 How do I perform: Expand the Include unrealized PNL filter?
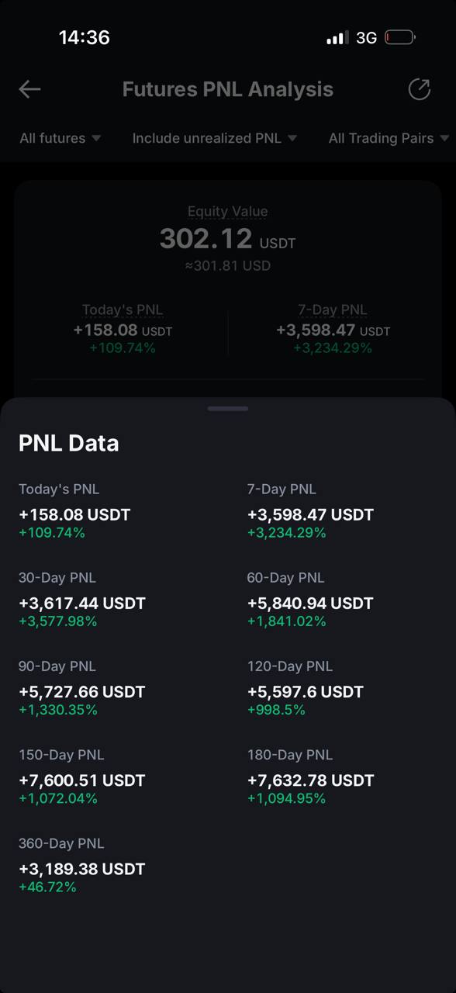215,138
